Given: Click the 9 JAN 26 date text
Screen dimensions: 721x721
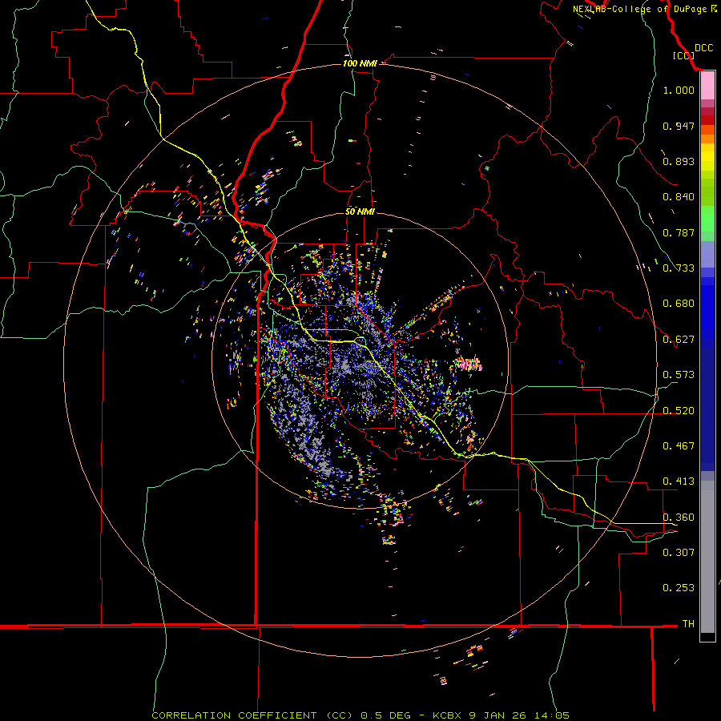Looking at the screenshot, I should click(x=498, y=715).
